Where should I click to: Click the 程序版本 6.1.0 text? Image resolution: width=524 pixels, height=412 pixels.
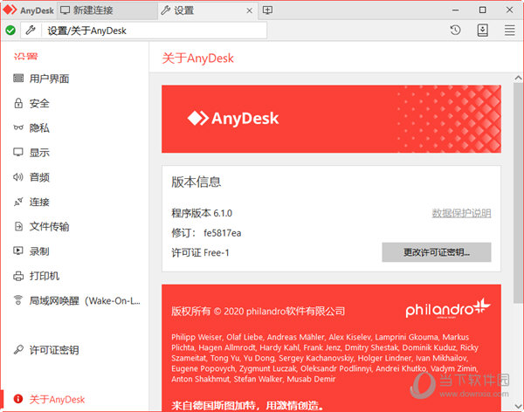coord(202,213)
